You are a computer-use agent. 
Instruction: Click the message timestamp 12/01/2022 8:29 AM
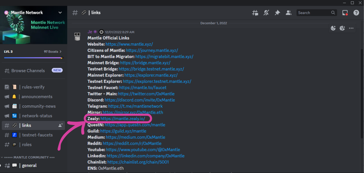click(x=120, y=32)
